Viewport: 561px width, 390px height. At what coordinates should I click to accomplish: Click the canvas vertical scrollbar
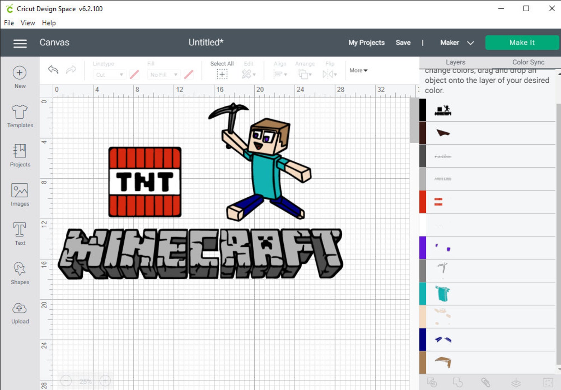tap(414, 120)
